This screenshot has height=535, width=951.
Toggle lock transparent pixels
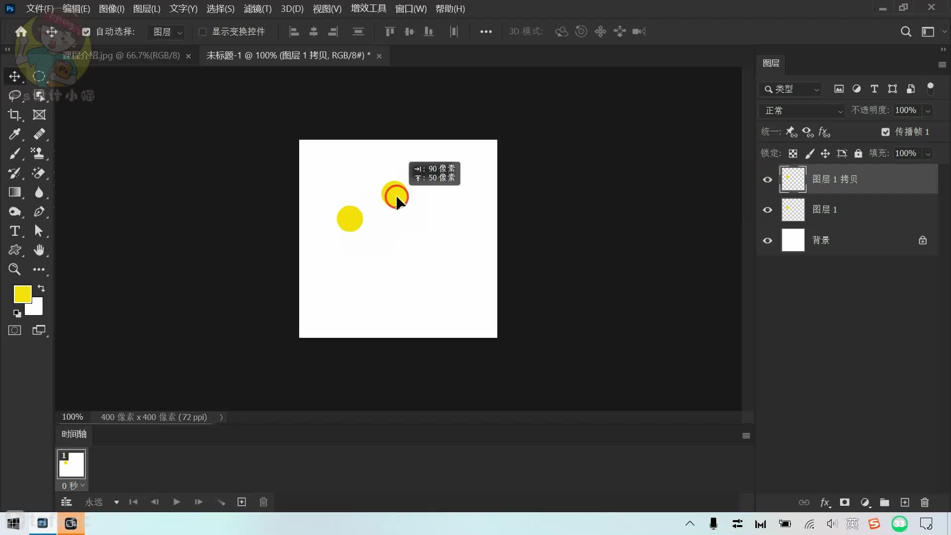click(793, 154)
